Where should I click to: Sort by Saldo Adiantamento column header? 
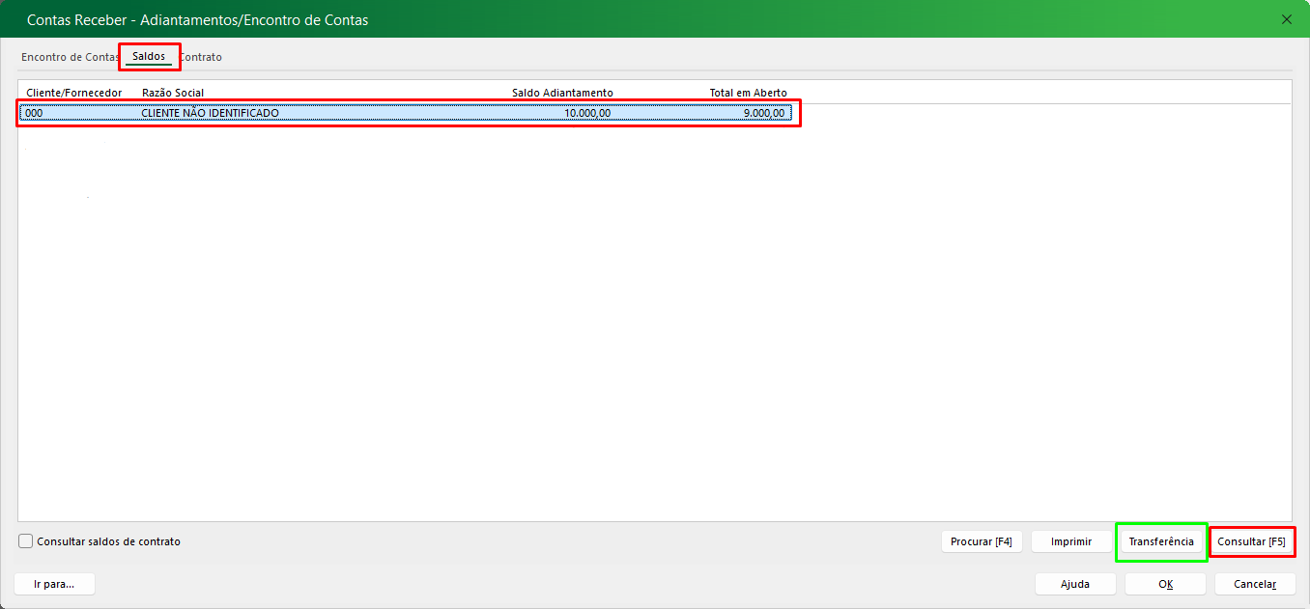(x=562, y=93)
